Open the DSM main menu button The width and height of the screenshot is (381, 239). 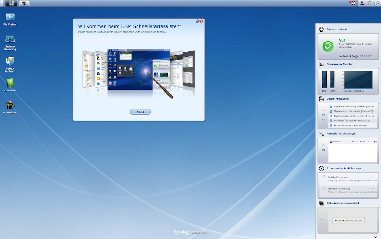click(x=11, y=3)
